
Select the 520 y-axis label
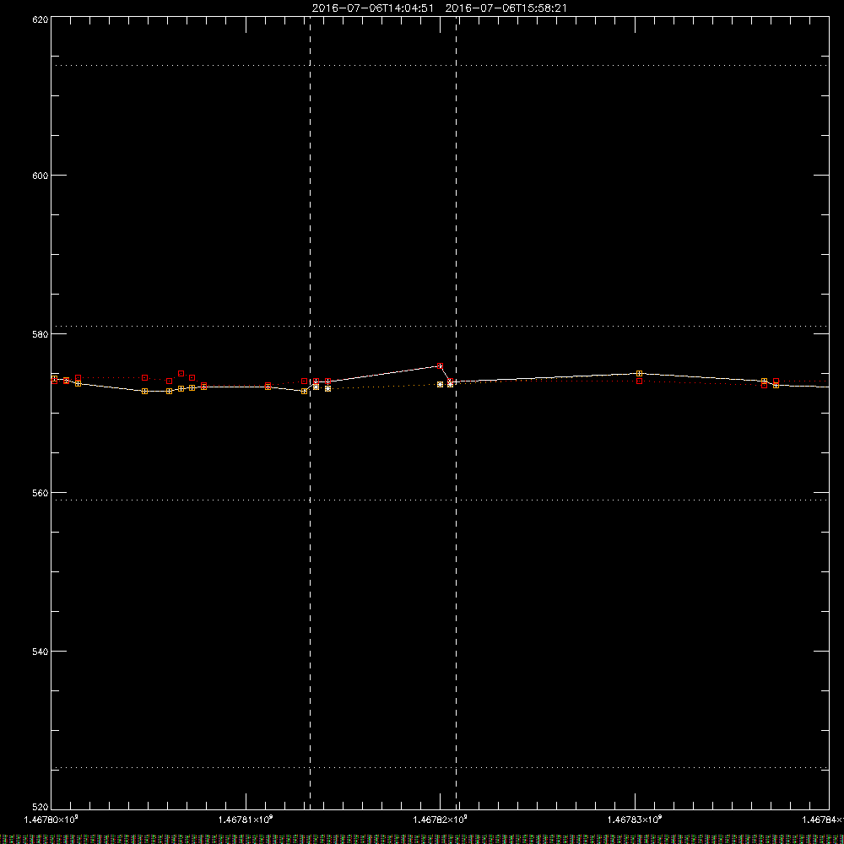pos(41,807)
